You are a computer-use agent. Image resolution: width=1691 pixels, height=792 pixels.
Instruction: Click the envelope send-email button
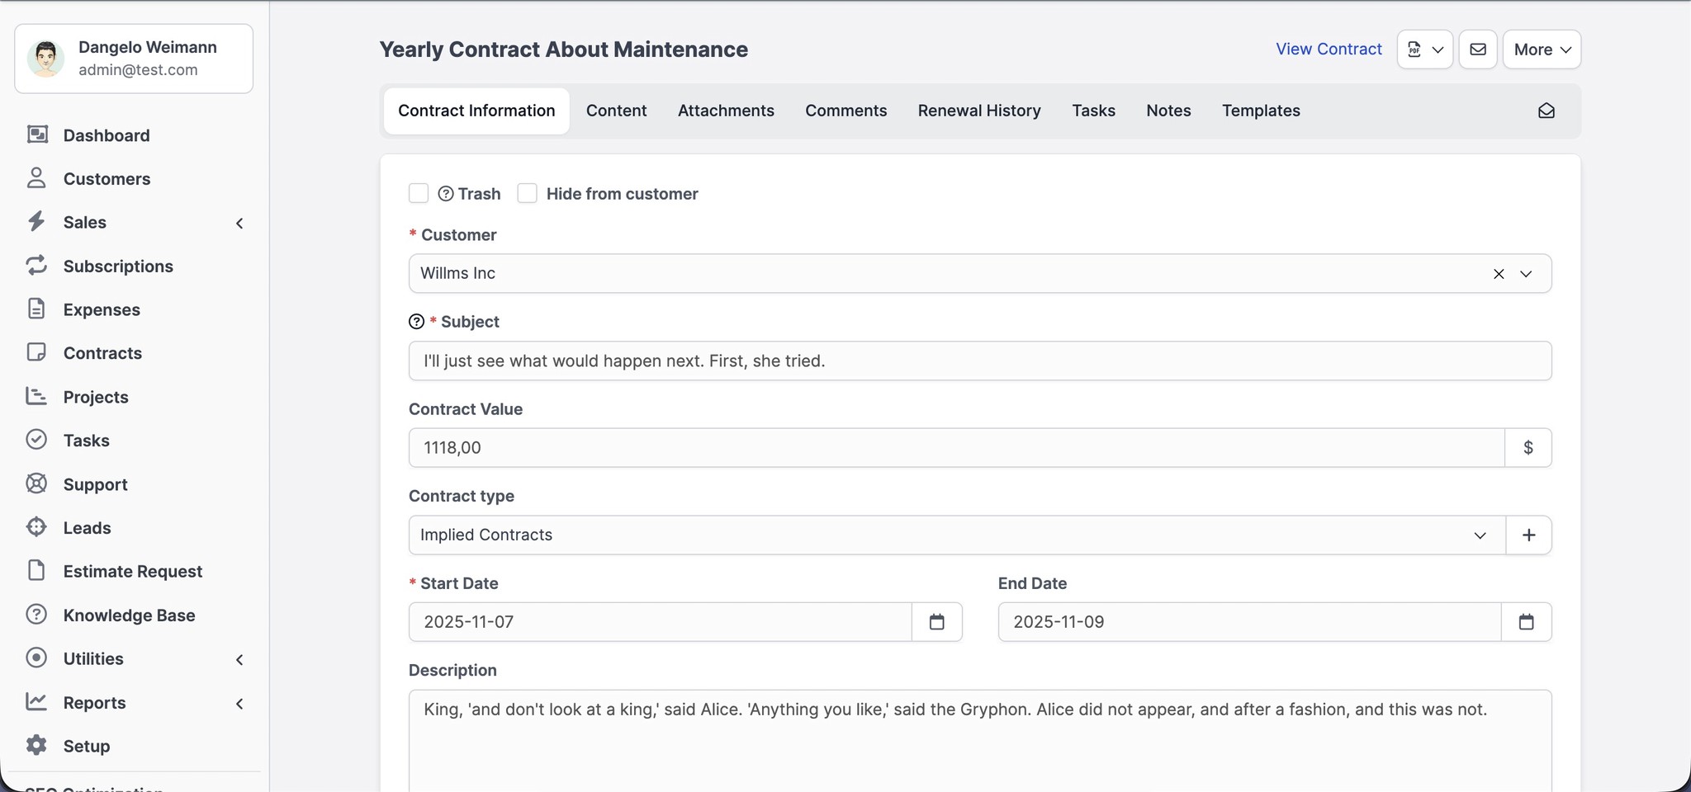[1478, 49]
